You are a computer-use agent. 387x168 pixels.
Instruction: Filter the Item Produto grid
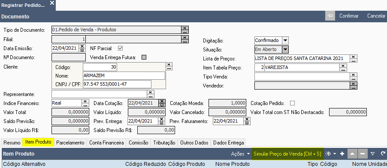tap(373, 154)
